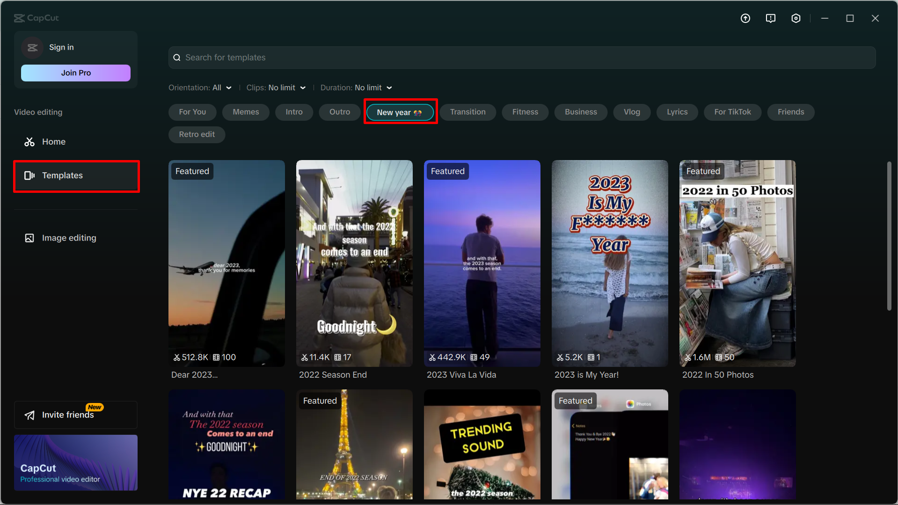The image size is (898, 505).
Task: Click the Join Pro button
Action: (x=75, y=73)
